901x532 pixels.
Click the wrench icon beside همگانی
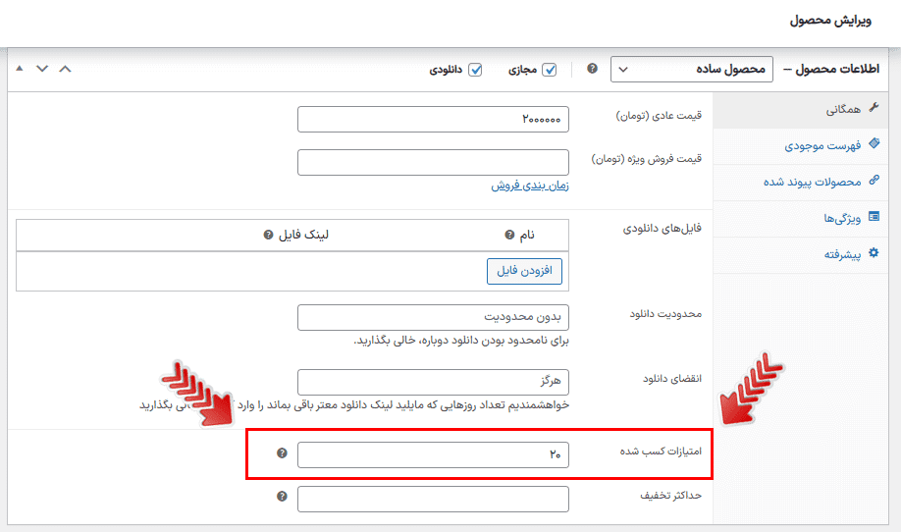[x=874, y=107]
